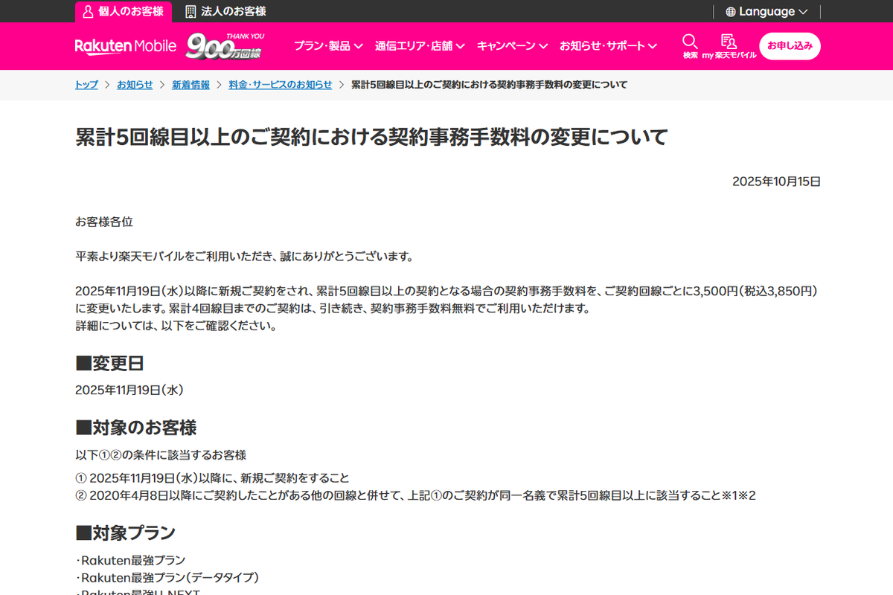Click the お申し込み button
The height and width of the screenshot is (595, 893).
click(x=790, y=45)
